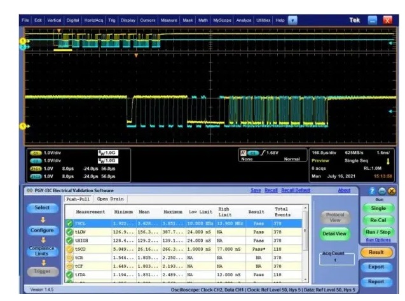Open the Horiz/Acq menu
The height and width of the screenshot is (301, 405).
(x=93, y=20)
